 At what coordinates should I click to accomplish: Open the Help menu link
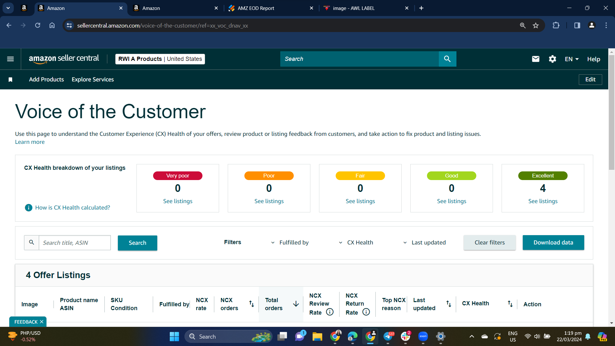[x=594, y=59]
